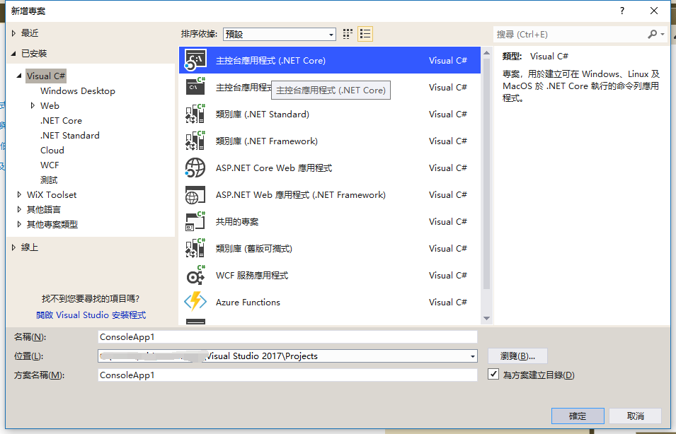Switch to medium icons list view
The image size is (676, 434).
[x=365, y=34]
